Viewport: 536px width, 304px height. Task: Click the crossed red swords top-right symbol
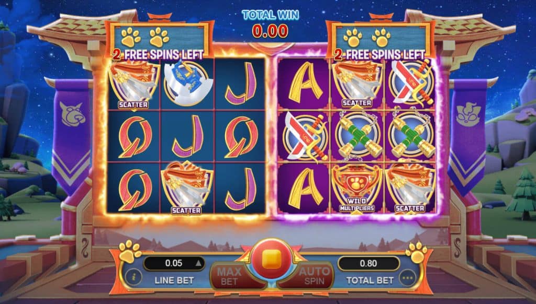point(411,84)
